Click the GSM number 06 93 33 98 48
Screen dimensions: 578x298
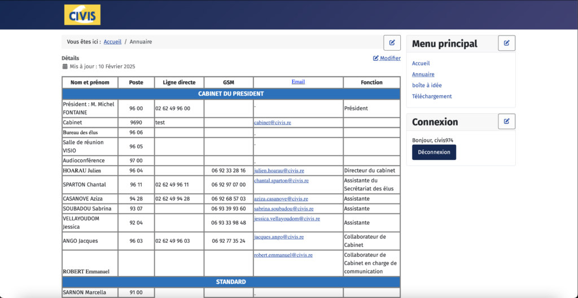click(x=229, y=223)
